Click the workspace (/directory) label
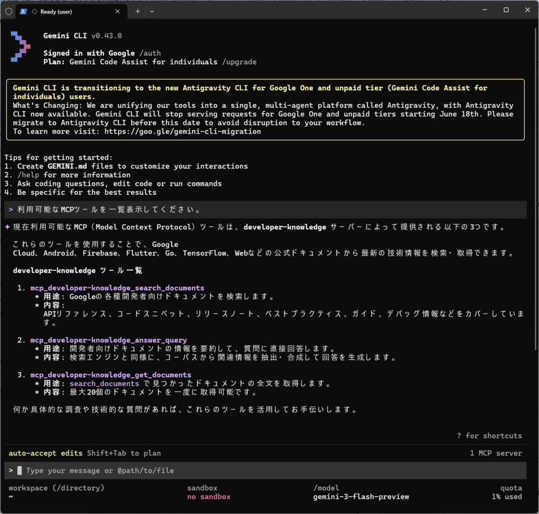The width and height of the screenshot is (539, 514). pyautogui.click(x=56, y=488)
